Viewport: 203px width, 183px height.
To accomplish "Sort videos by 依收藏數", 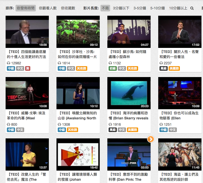I will pos(68,8).
